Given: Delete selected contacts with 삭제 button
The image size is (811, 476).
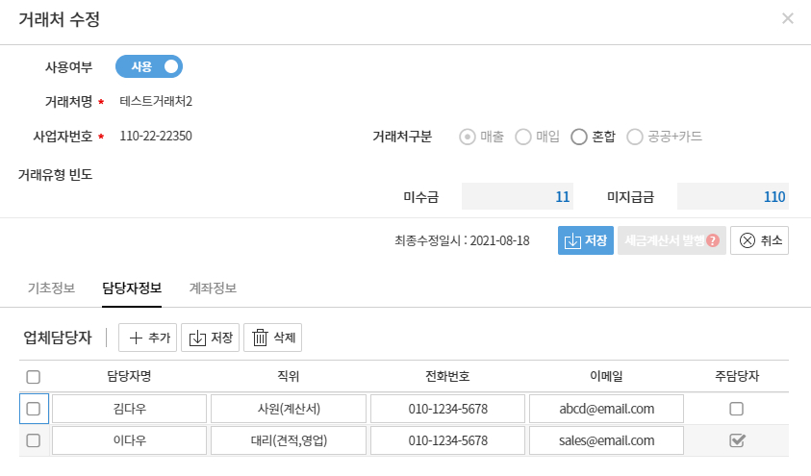Looking at the screenshot, I should [x=272, y=338].
